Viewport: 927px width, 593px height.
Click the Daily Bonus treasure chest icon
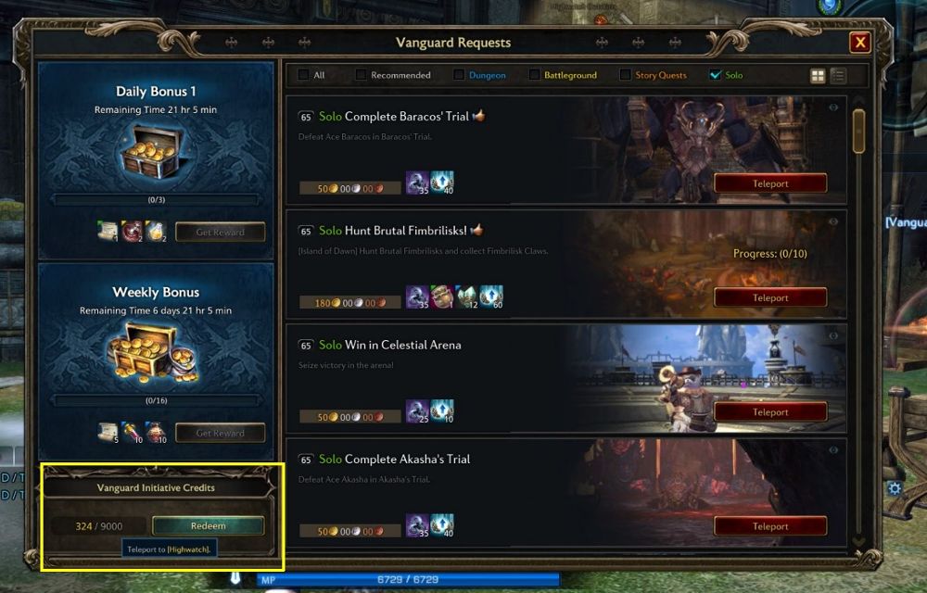151,153
